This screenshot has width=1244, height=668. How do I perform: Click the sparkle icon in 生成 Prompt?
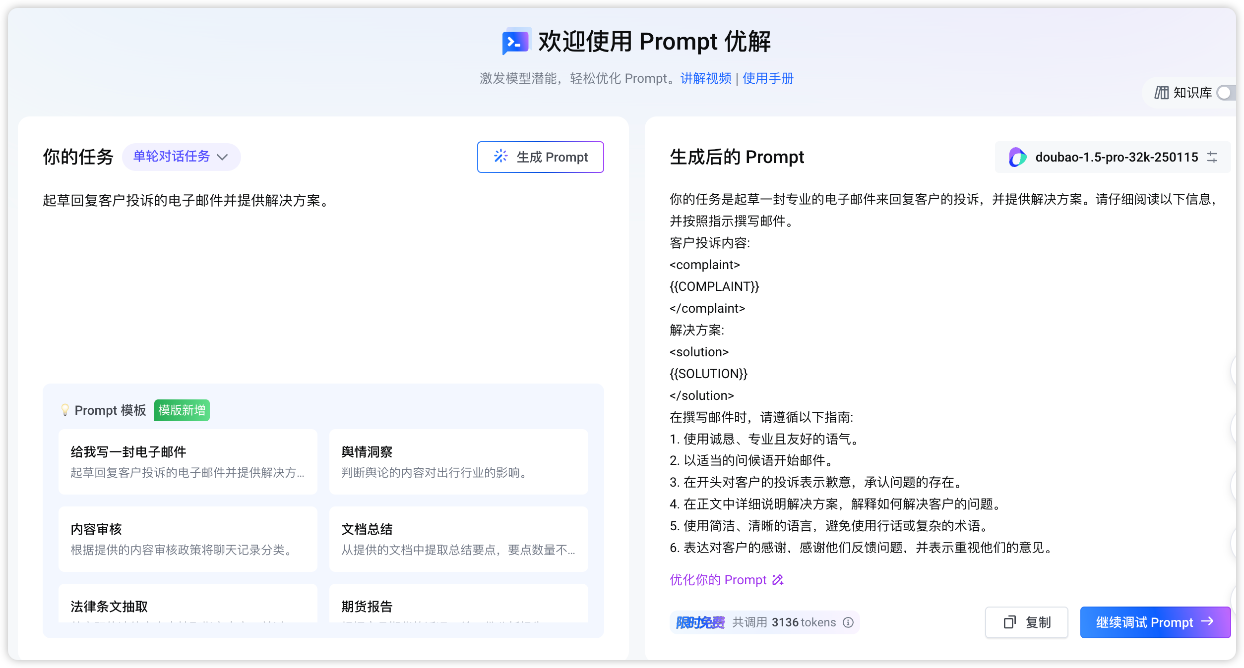500,157
